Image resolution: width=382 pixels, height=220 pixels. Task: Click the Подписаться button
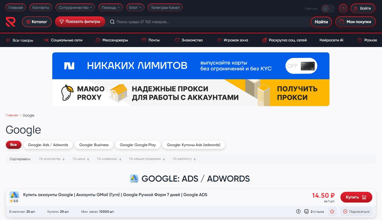[356, 211]
